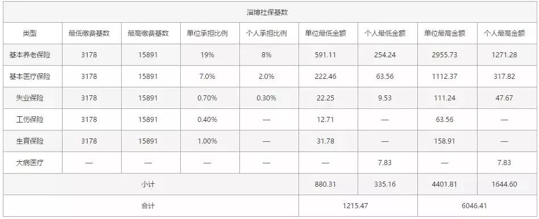
Task: Click the 淄博社保基数 table title
Action: [269, 12]
